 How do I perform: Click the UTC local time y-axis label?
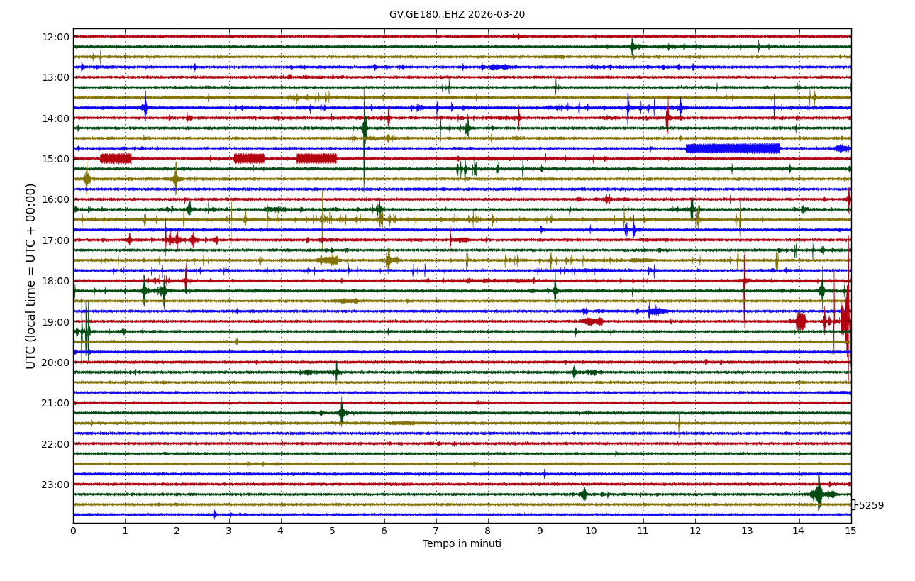31,276
